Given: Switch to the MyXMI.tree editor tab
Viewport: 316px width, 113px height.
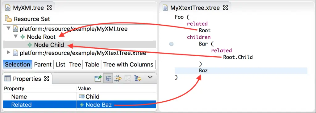Looking at the screenshot, I should pyautogui.click(x=28, y=8).
